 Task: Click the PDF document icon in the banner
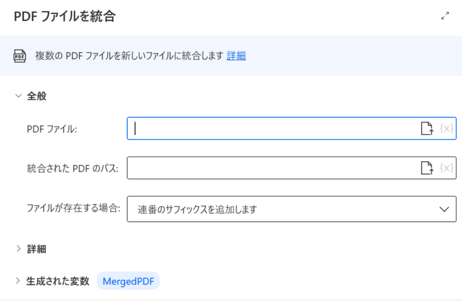(x=20, y=56)
